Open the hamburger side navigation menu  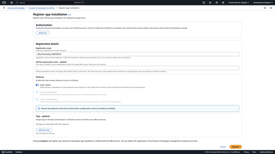coord(4,8)
